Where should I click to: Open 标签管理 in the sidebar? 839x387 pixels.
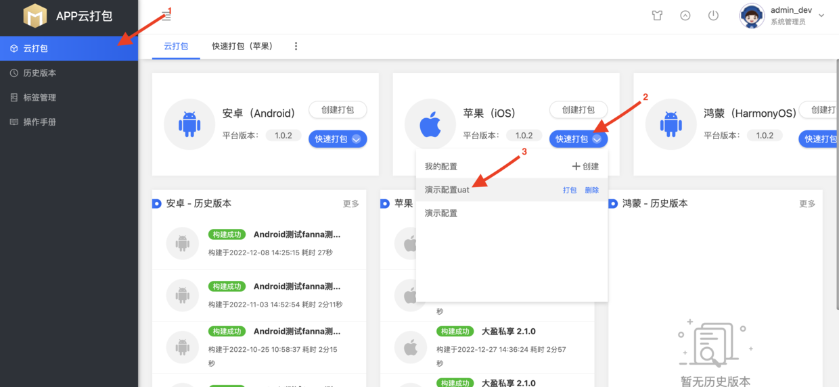pyautogui.click(x=69, y=97)
